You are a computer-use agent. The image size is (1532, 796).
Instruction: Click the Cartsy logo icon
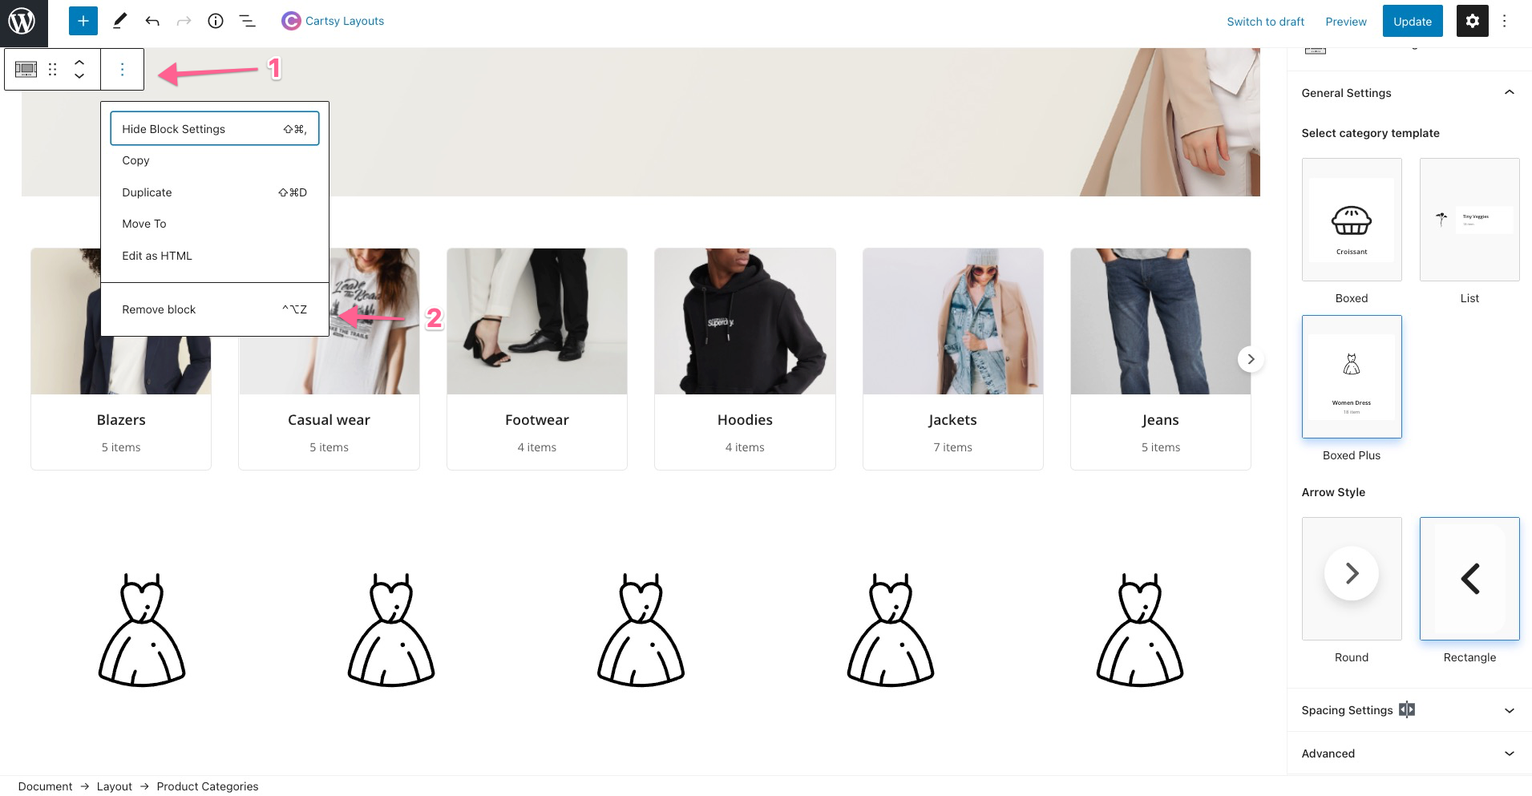[291, 21]
